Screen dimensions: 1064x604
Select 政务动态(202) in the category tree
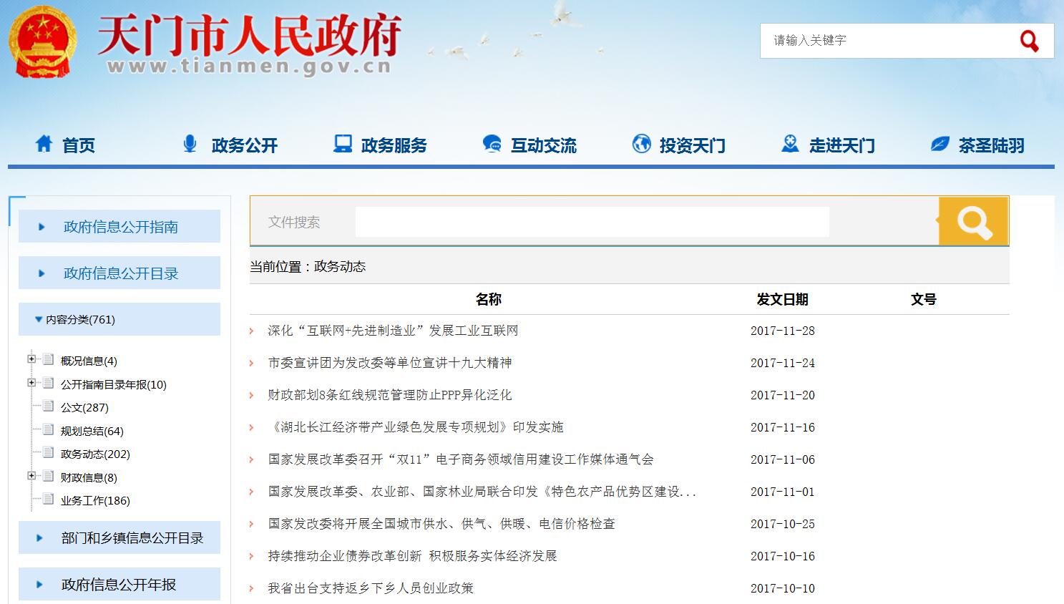pyautogui.click(x=95, y=454)
